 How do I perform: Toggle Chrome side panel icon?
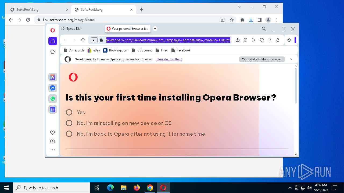tap(260, 20)
